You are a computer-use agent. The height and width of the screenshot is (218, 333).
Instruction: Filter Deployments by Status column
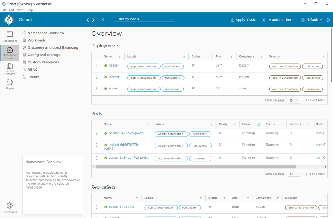click(x=208, y=57)
